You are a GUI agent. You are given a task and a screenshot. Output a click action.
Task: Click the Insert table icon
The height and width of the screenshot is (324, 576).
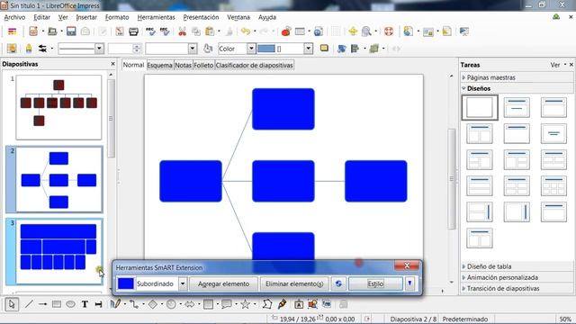tap(300, 31)
